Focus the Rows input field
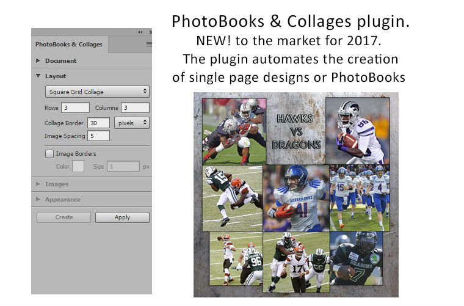This screenshot has width=464, height=306. (76, 107)
